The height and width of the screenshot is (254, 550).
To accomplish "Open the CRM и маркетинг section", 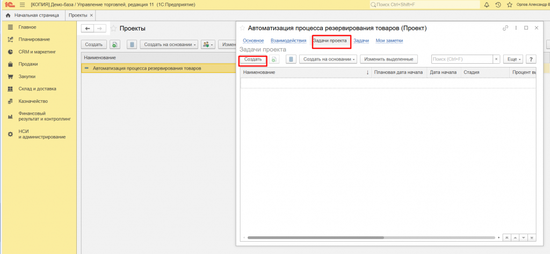I will click(37, 52).
